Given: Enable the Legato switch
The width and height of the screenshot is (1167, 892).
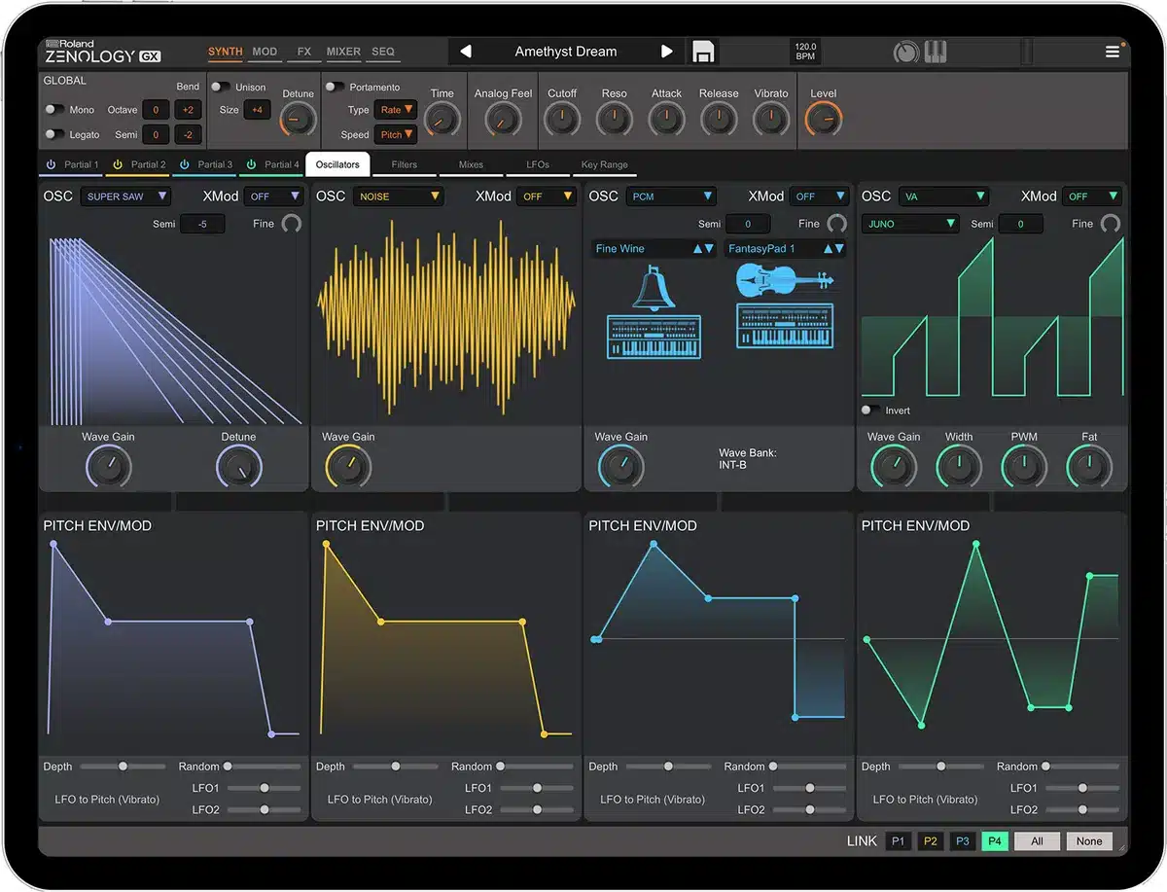Looking at the screenshot, I should point(54,135).
